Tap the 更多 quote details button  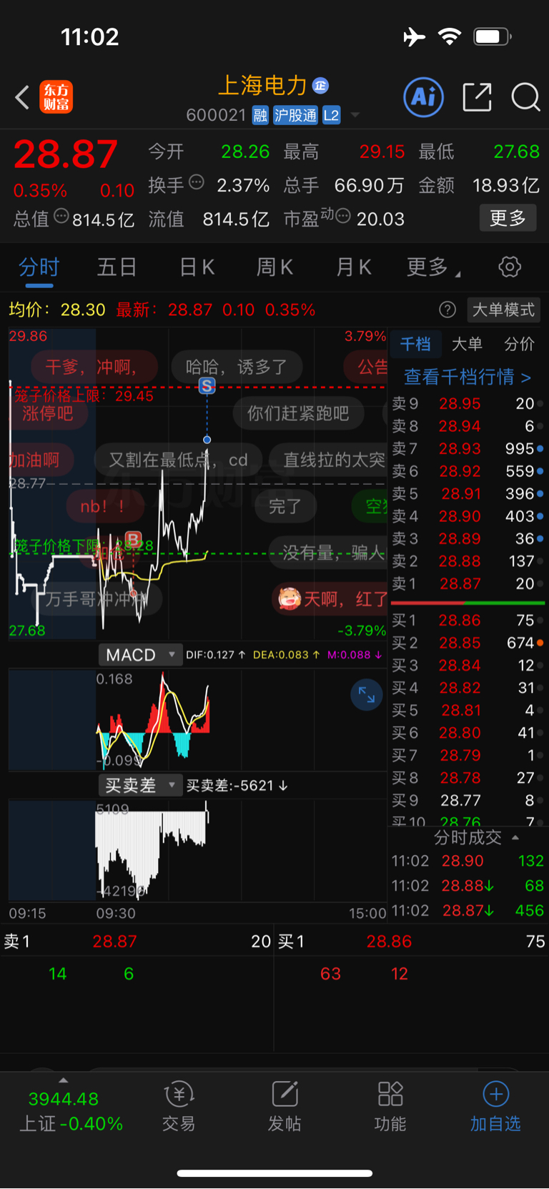pos(508,218)
